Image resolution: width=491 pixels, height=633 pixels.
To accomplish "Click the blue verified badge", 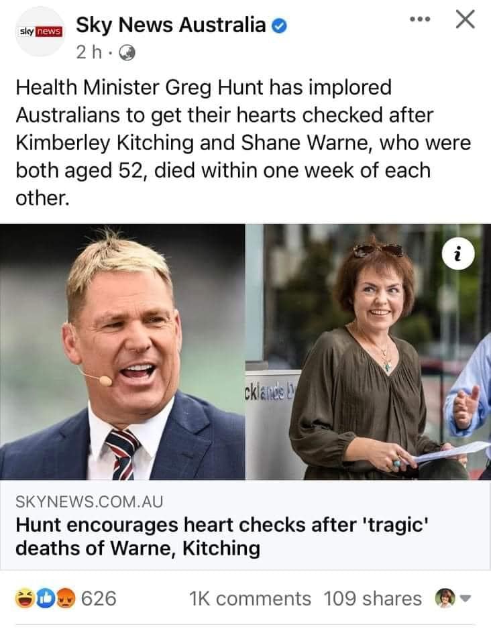I will (279, 26).
